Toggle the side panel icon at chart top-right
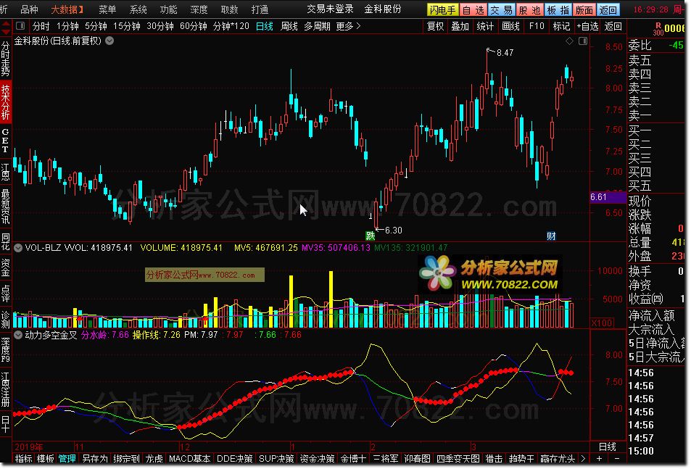 (x=583, y=41)
